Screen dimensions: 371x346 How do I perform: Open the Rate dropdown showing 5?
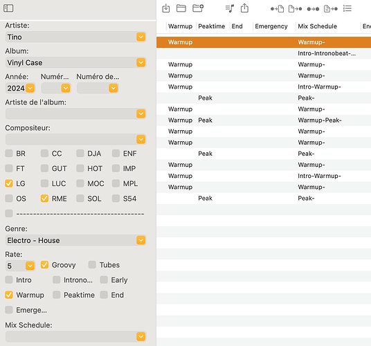tap(30, 266)
